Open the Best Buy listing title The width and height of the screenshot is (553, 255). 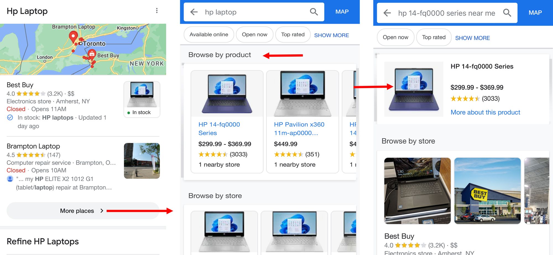click(20, 85)
